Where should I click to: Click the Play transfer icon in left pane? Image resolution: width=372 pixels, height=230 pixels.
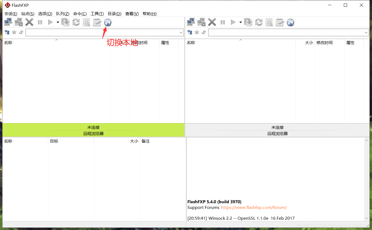pyautogui.click(x=50, y=22)
